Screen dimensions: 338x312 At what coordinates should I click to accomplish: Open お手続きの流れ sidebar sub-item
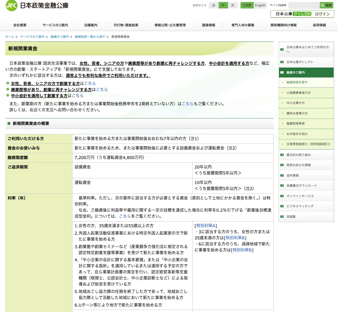(306, 134)
